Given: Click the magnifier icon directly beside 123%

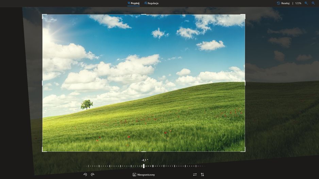Looking at the screenshot, I should coord(306,3).
